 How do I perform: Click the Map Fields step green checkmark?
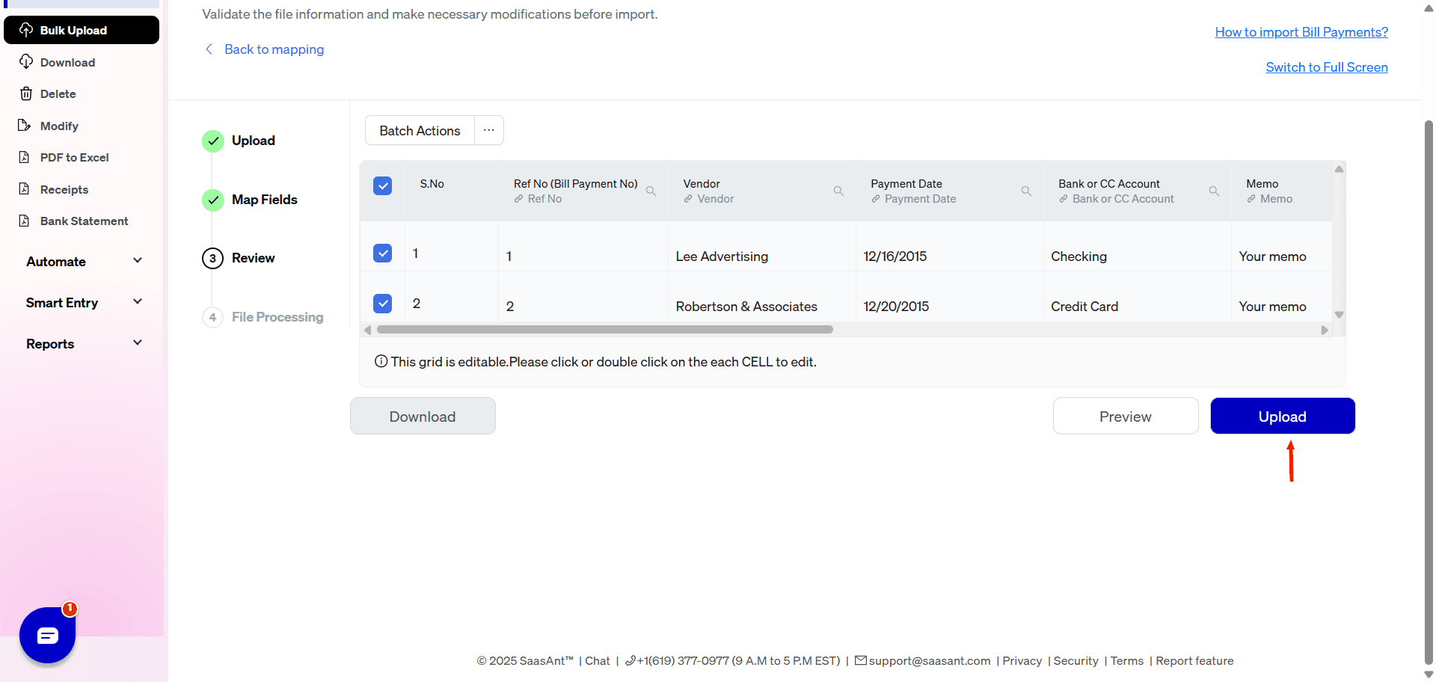click(x=213, y=200)
